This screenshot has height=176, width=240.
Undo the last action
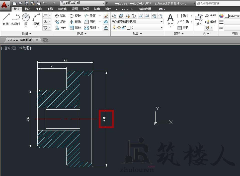click(x=45, y=3)
